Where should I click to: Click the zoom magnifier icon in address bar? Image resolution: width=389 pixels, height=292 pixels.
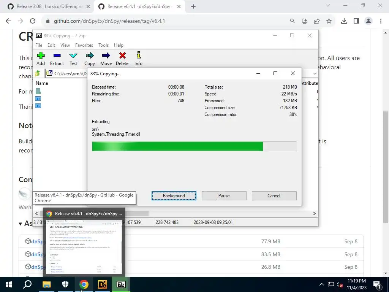click(x=293, y=21)
